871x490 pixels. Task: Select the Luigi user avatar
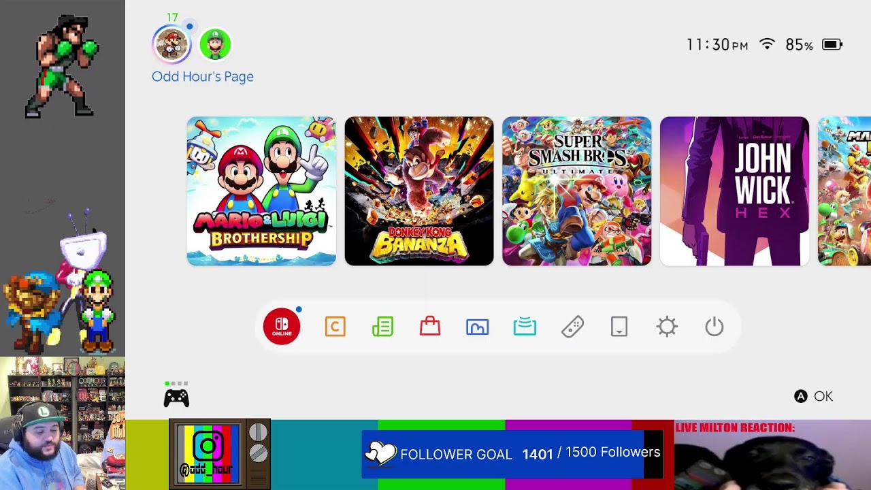pos(215,44)
